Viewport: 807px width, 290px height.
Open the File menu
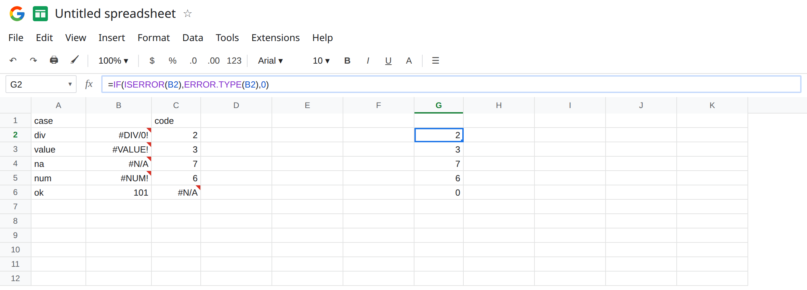click(x=16, y=38)
